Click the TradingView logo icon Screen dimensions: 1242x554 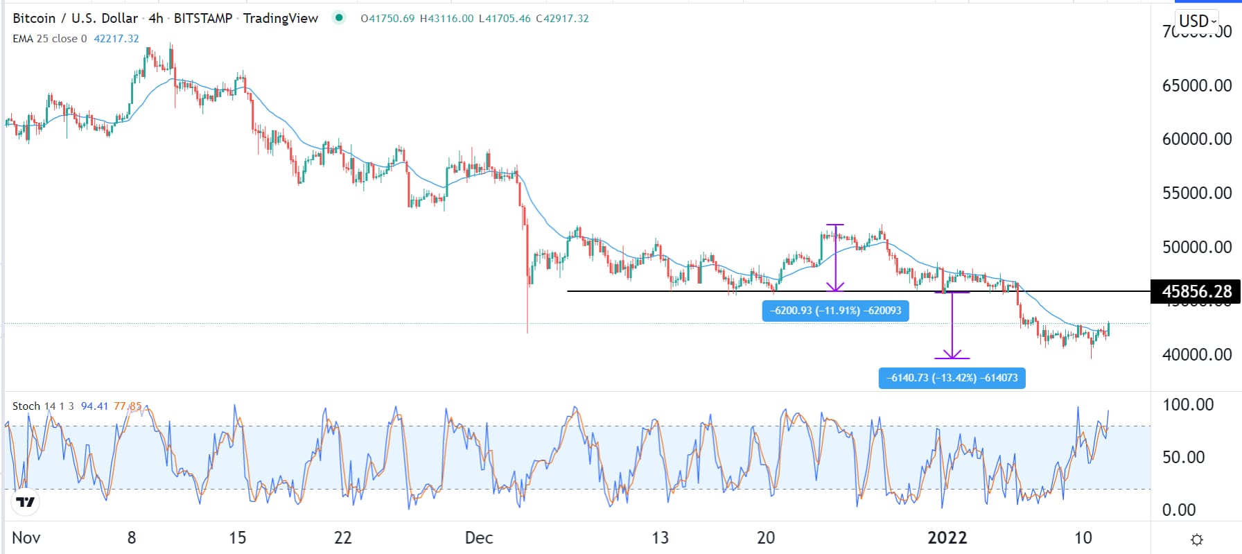[26, 501]
